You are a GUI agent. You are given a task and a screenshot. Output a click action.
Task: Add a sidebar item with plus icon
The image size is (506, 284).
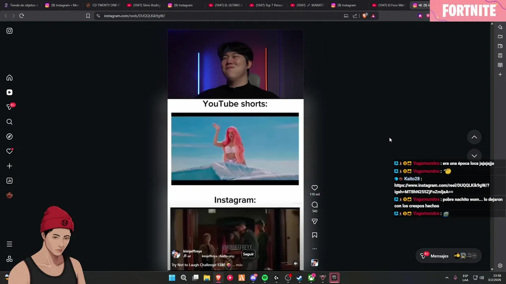(x=500, y=75)
